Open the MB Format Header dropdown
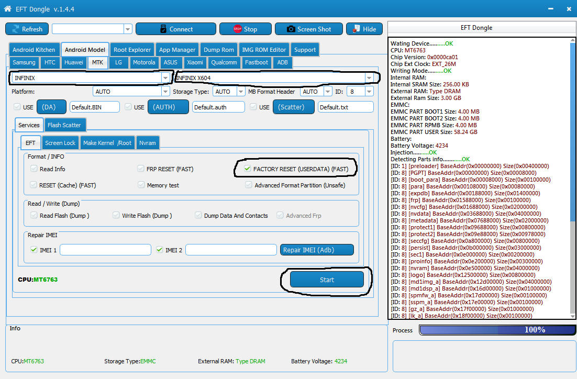 [327, 92]
